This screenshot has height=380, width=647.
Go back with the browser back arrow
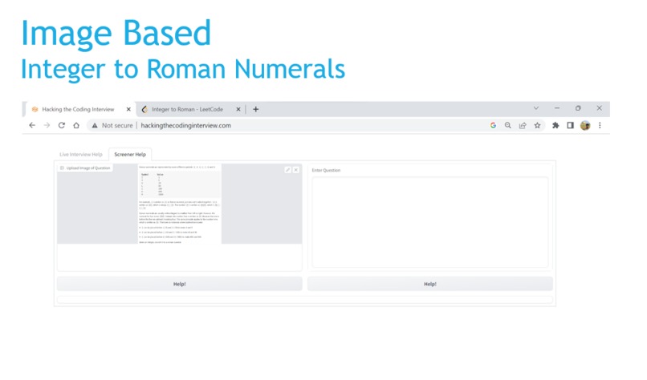32,125
